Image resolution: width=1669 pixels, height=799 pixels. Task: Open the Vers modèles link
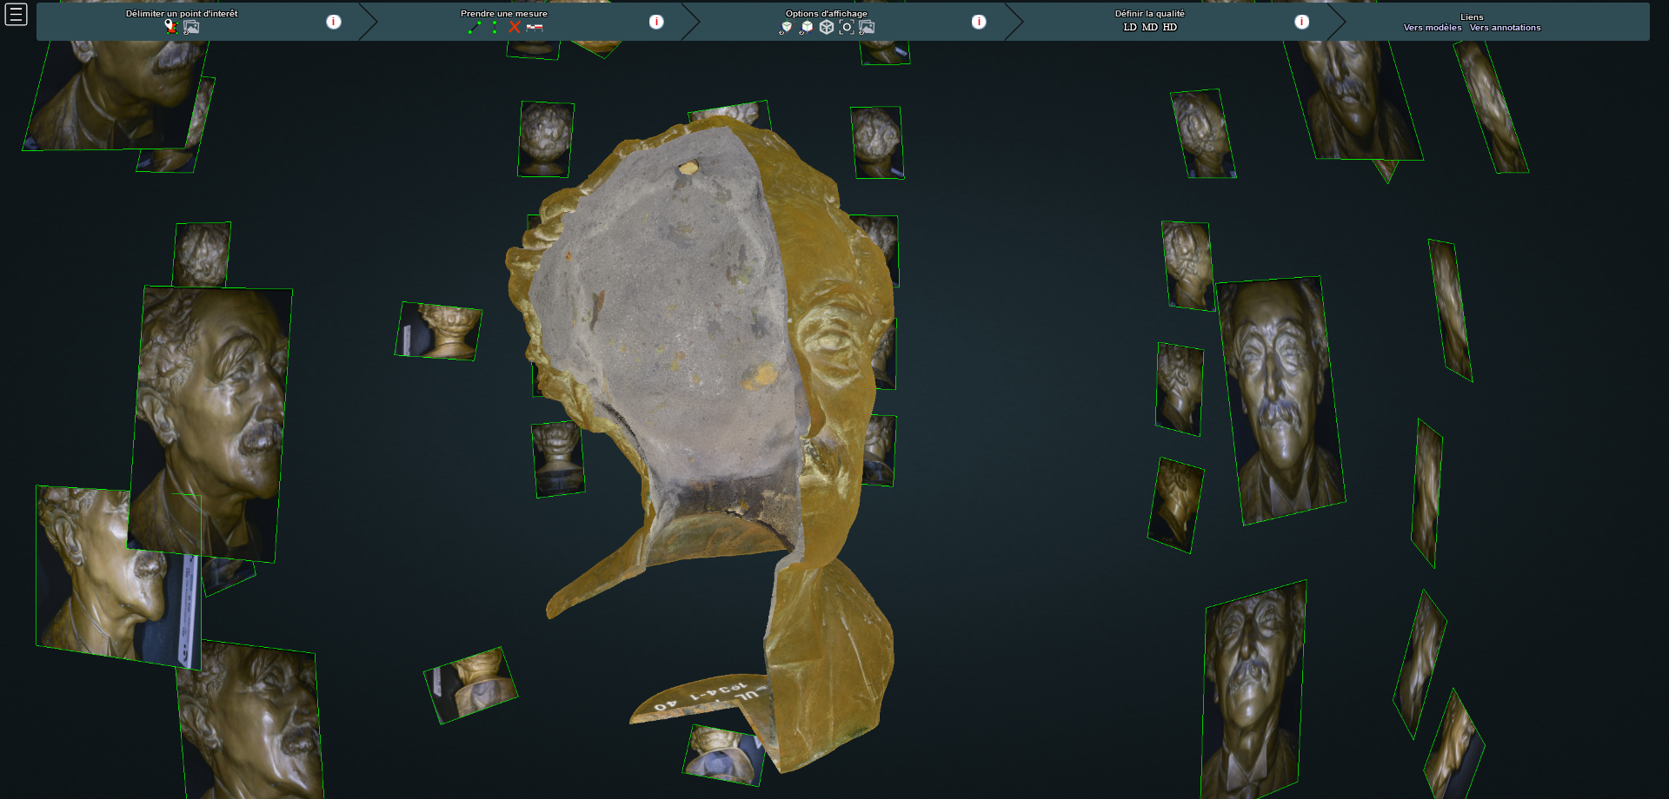[x=1432, y=28]
